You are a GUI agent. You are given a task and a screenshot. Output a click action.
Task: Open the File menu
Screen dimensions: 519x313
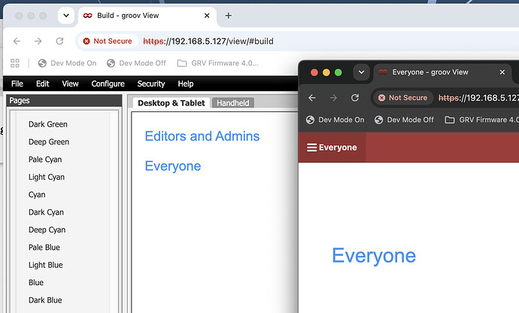pos(17,84)
